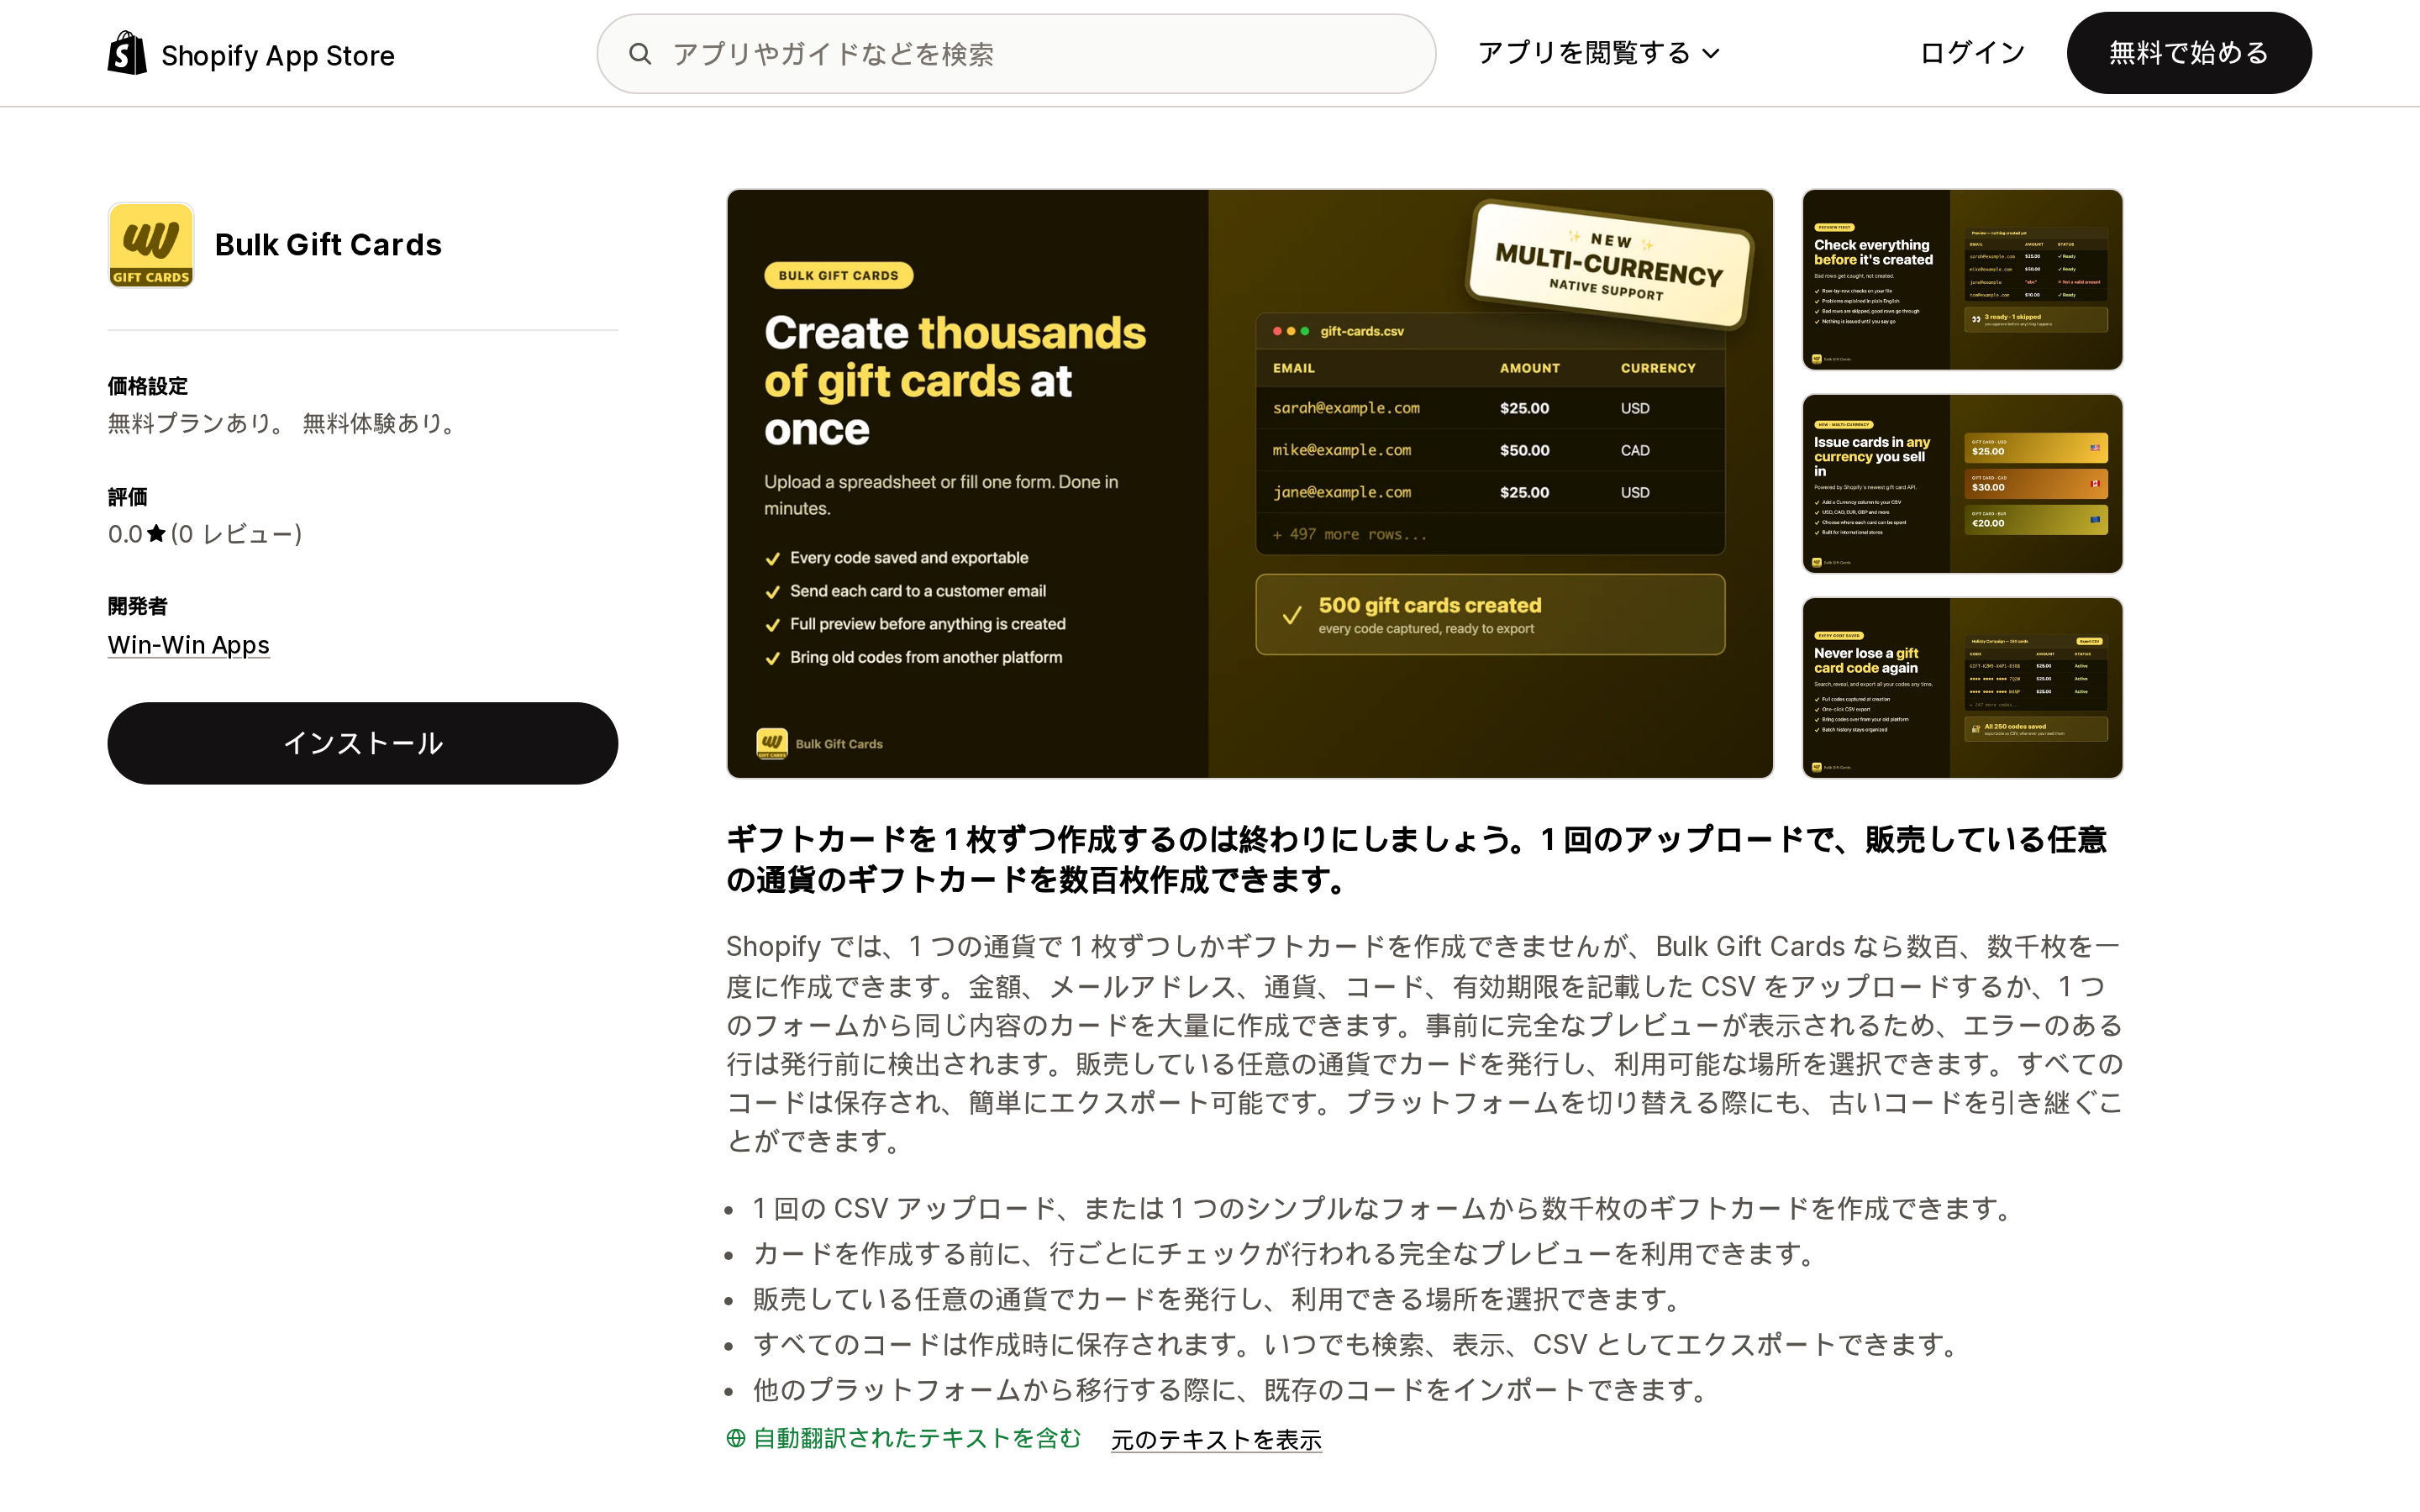The width and height of the screenshot is (2420, 1512).
Task: Click the checkmark in the 500 gift cards created banner
Action: tap(1292, 615)
